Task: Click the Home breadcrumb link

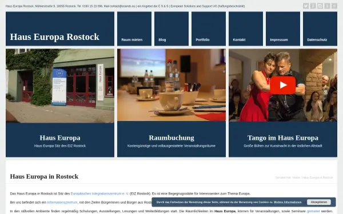Action: (296, 177)
